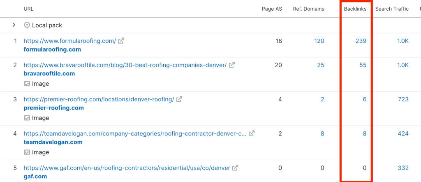Open the gaf.com roofing-contractors denver URL

(x=127, y=168)
